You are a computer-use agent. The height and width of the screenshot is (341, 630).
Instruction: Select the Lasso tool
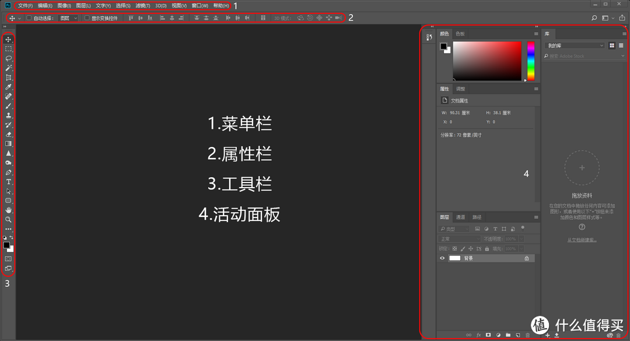pyautogui.click(x=8, y=58)
